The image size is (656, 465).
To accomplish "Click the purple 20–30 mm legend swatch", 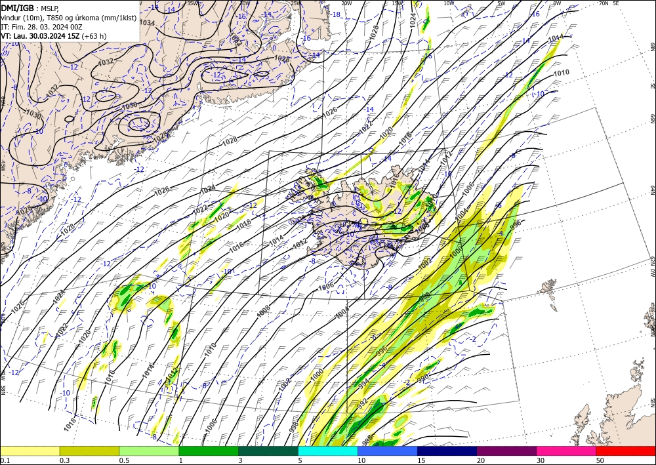I will 506,451.
